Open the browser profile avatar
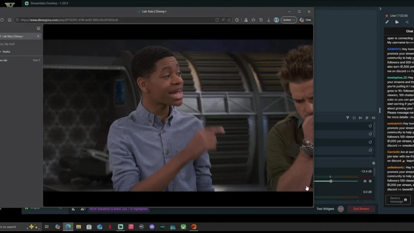The width and height of the screenshot is (414, 233). click(x=276, y=20)
